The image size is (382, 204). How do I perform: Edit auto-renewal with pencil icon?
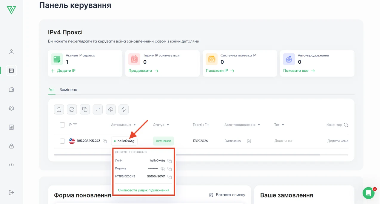[249, 141]
